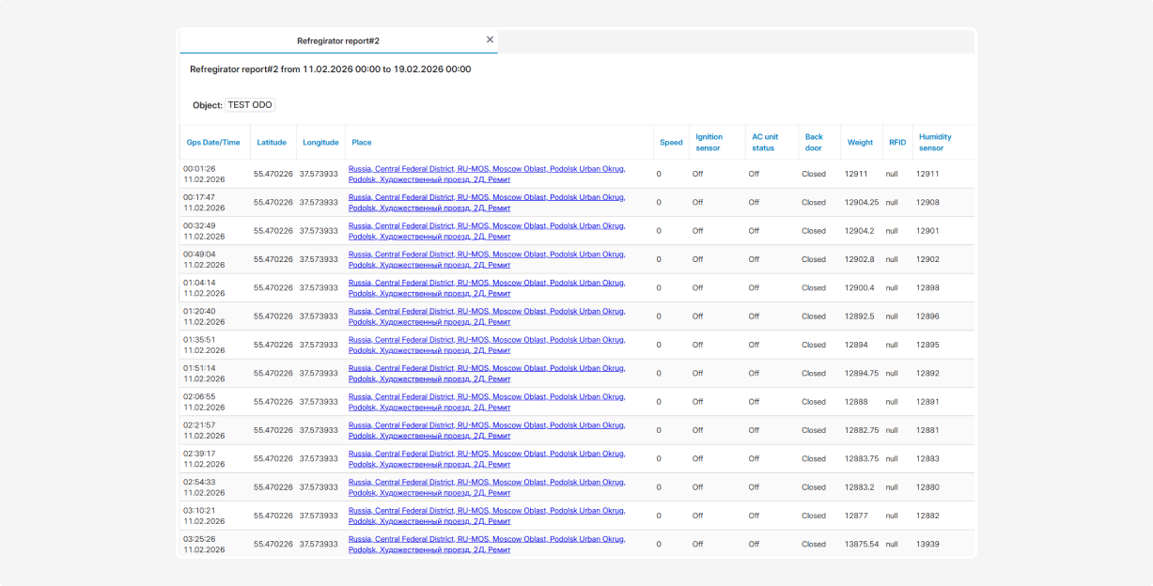Click humidity value 12908
The height and width of the screenshot is (586, 1153).
927,203
